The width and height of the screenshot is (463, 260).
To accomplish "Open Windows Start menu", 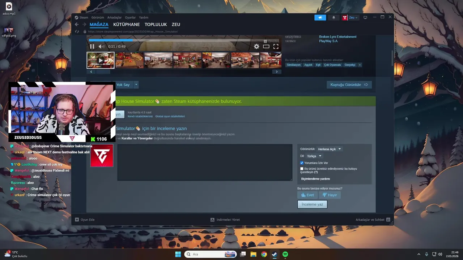I will [178, 254].
